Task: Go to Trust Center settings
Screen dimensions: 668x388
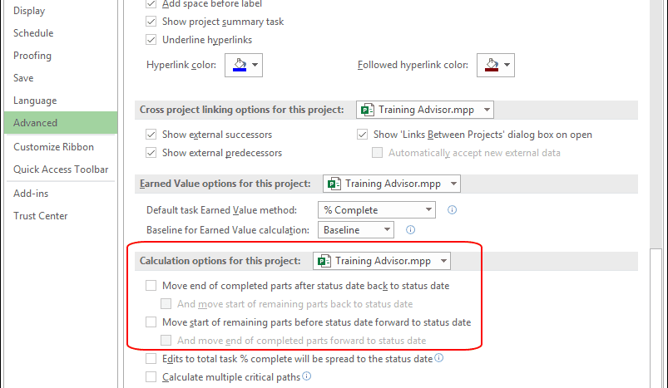Action: (x=41, y=216)
